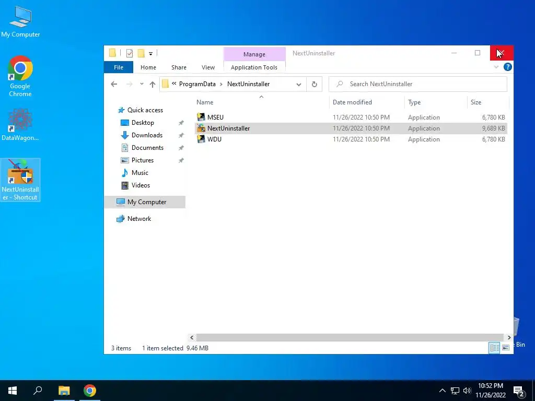This screenshot has height=401, width=535.
Task: Select My Computer in navigation pane
Action: click(145, 202)
